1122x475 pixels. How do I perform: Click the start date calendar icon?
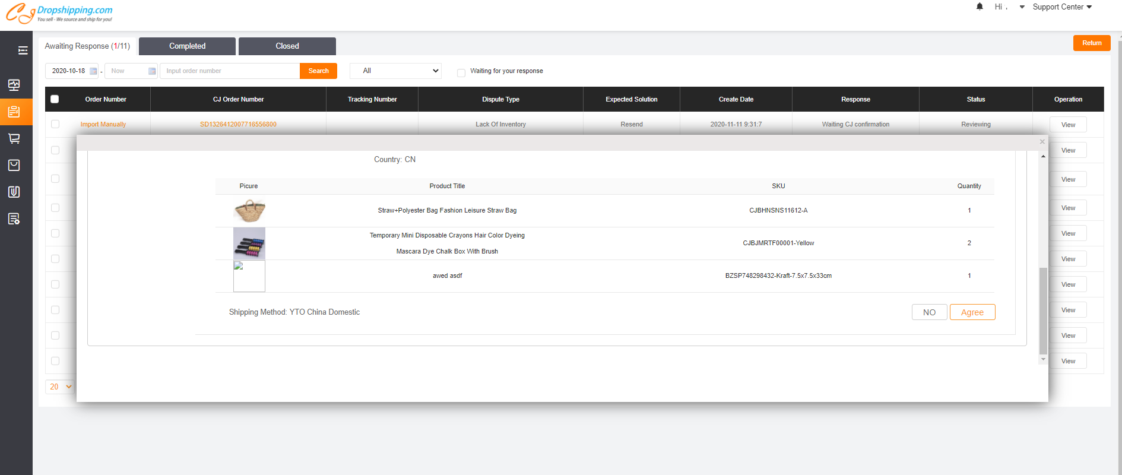pyautogui.click(x=93, y=71)
